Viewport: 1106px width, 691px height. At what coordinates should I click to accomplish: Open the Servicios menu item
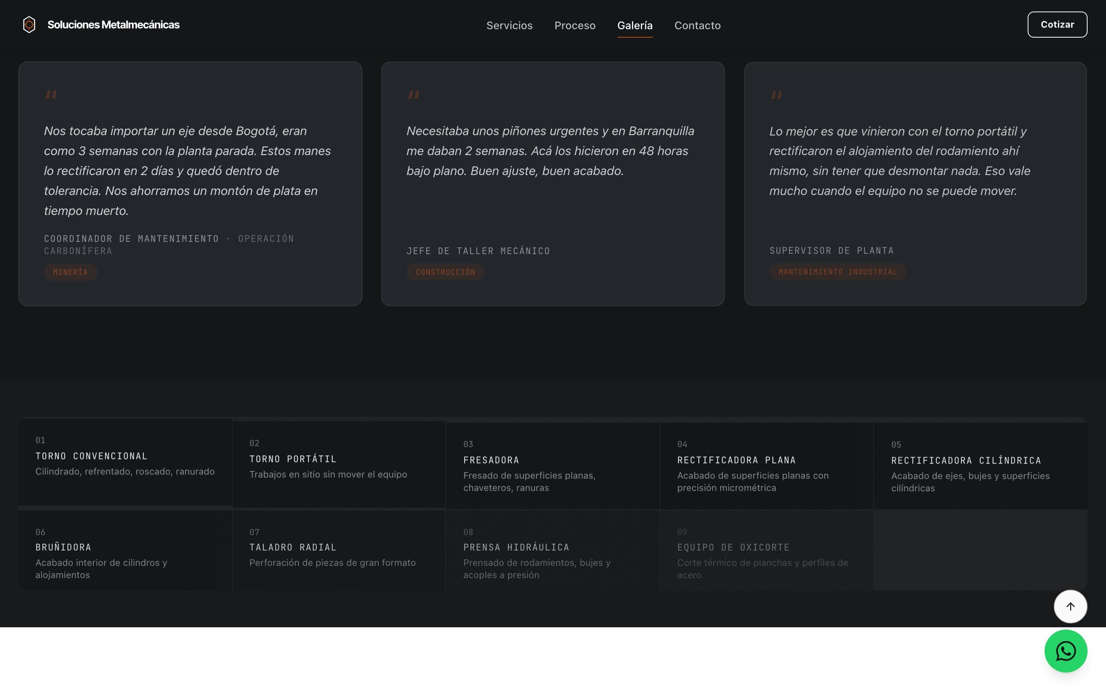pos(509,26)
